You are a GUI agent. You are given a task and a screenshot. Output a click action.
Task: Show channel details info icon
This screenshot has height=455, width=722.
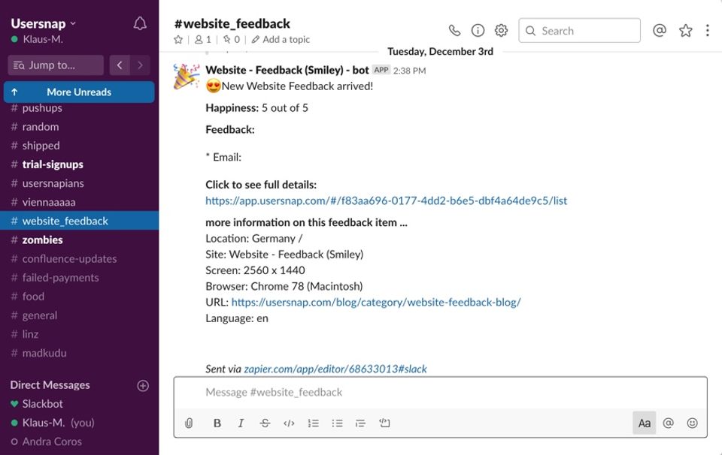click(x=478, y=30)
